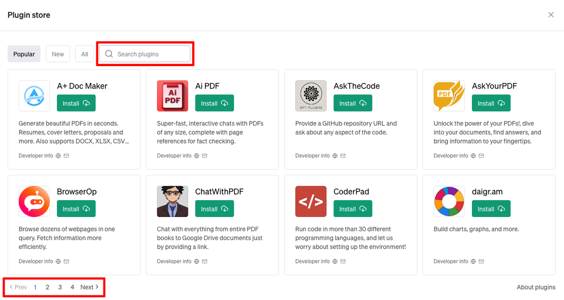Image resolution: width=564 pixels, height=300 pixels.
Task: Click the daigr.am color wheel icon
Action: click(x=449, y=202)
